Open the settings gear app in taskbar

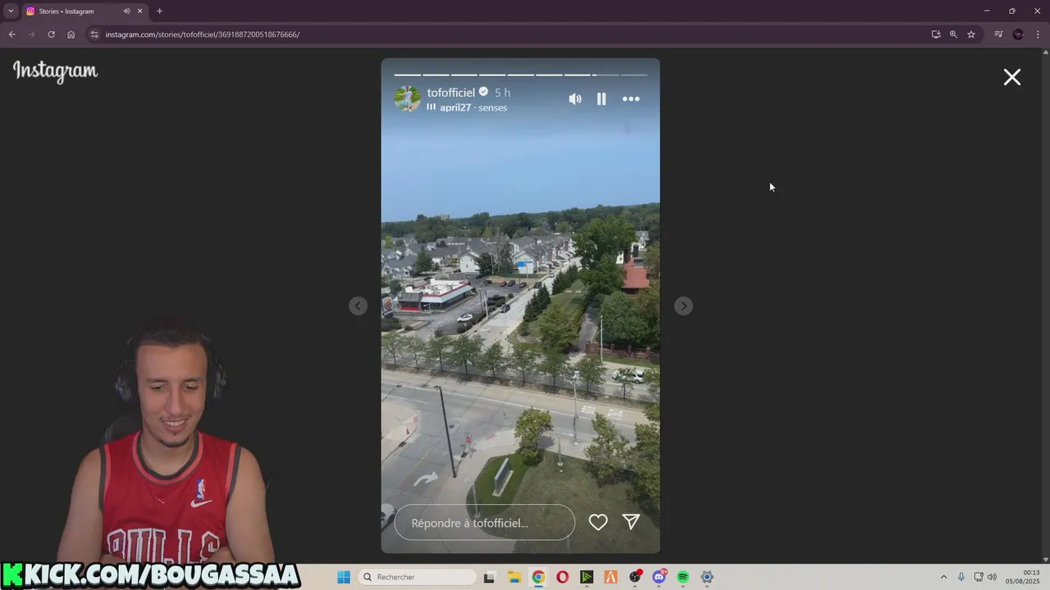coord(707,577)
